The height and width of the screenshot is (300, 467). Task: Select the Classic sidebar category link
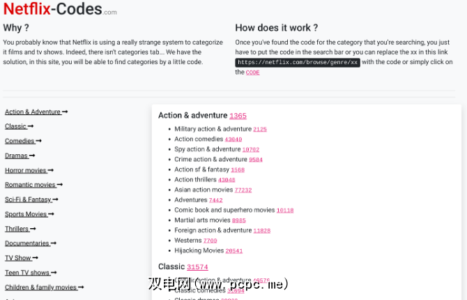(x=18, y=126)
